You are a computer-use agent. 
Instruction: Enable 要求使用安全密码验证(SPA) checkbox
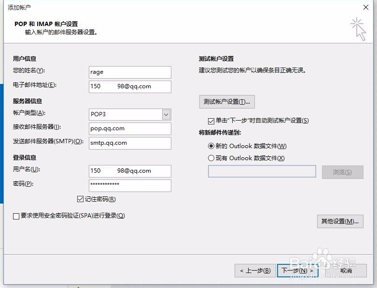pos(16,216)
